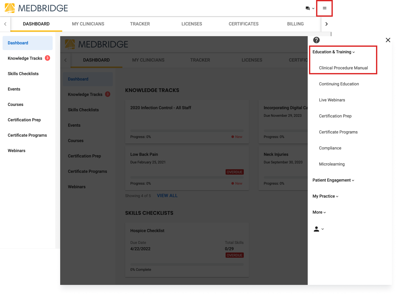Screen dimensions: 397x295
Task: Open Clinical Procedure Manual
Action: point(343,68)
